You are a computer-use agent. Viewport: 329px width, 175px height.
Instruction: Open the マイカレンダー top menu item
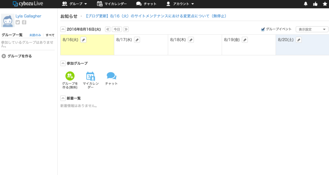[112, 4]
